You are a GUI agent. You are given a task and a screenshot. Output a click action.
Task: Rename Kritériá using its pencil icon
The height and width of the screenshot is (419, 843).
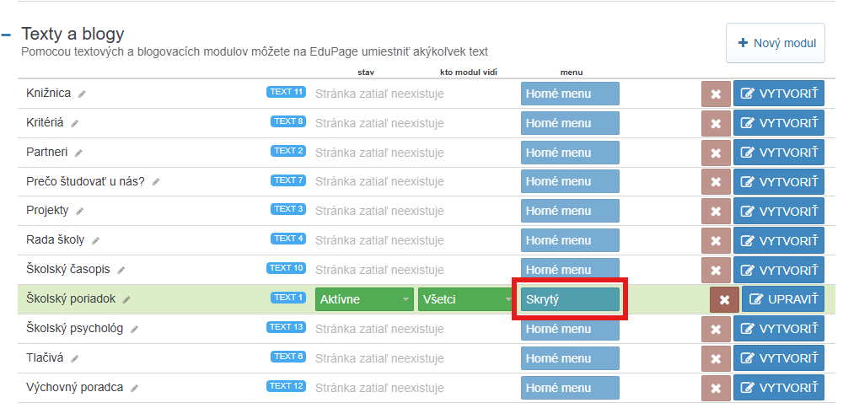(75, 123)
